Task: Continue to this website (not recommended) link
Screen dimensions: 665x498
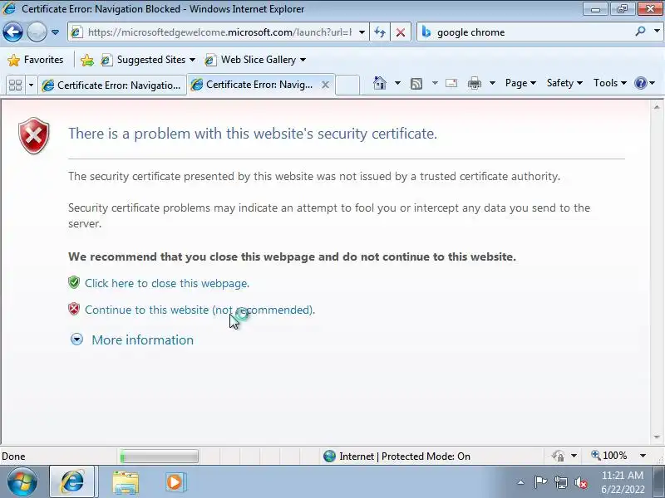Action: tap(199, 310)
